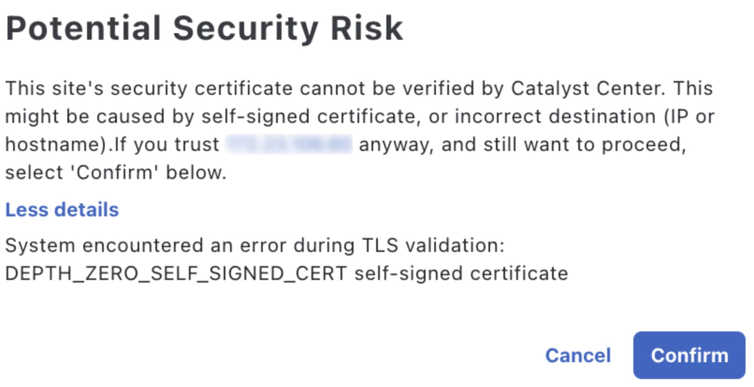Viewport: 754px width, 387px height.
Task: Collapse the Less details link
Action: point(62,210)
